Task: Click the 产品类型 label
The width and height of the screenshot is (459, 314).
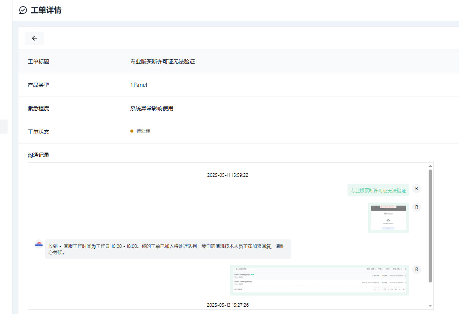Action: coord(38,85)
